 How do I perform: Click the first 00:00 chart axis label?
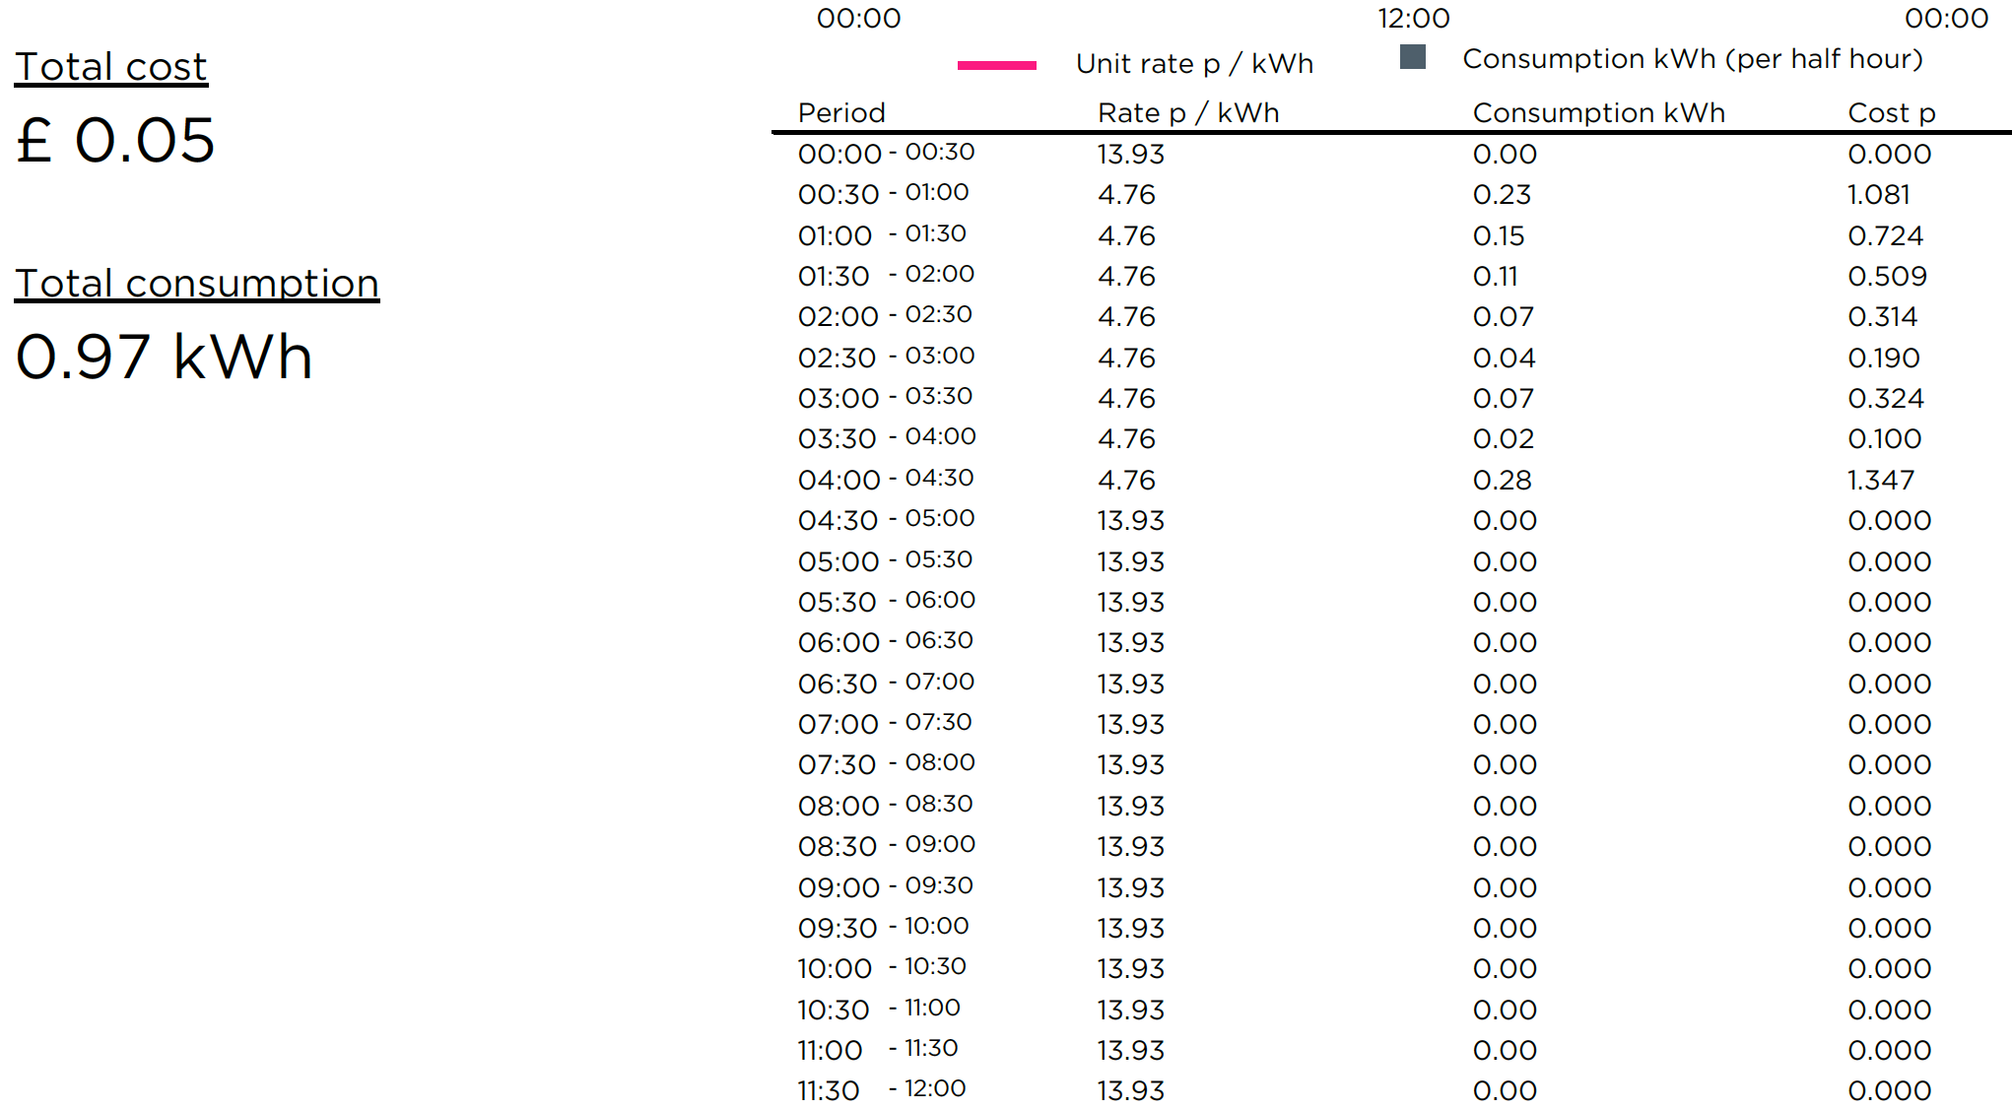click(x=858, y=18)
